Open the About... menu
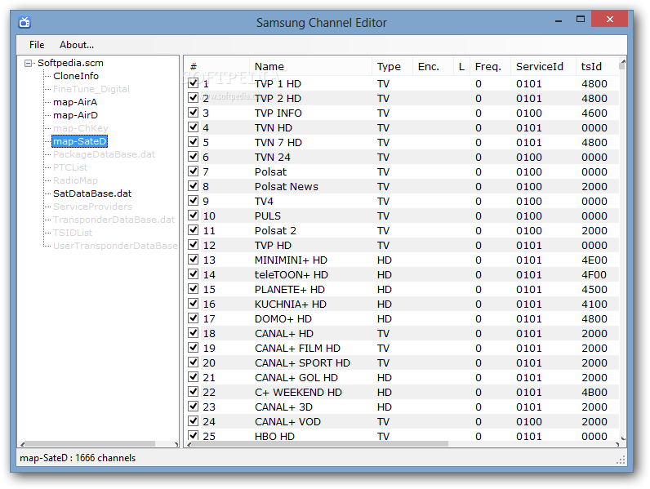Viewport: 650px width, 489px height. coord(77,45)
